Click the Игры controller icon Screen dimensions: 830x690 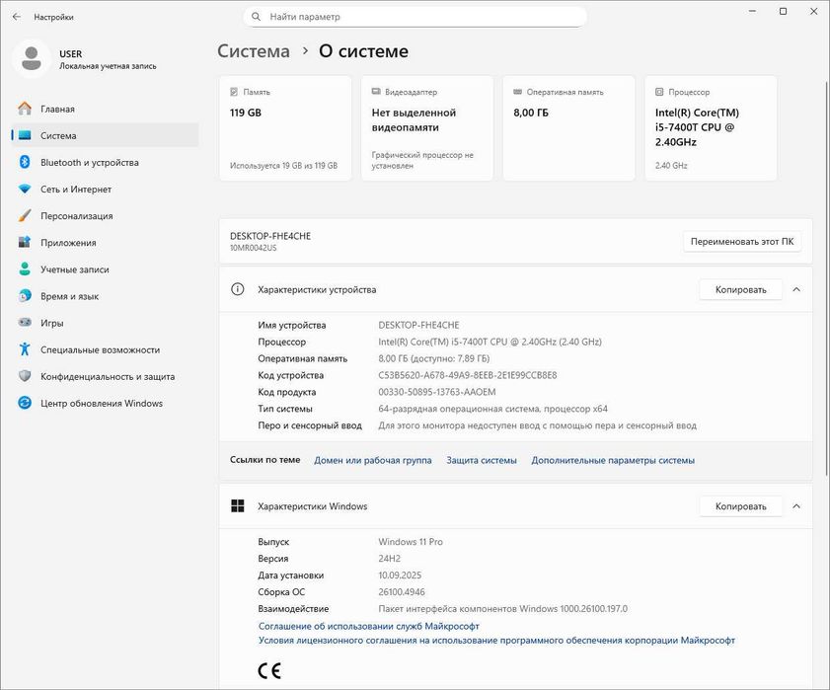25,323
